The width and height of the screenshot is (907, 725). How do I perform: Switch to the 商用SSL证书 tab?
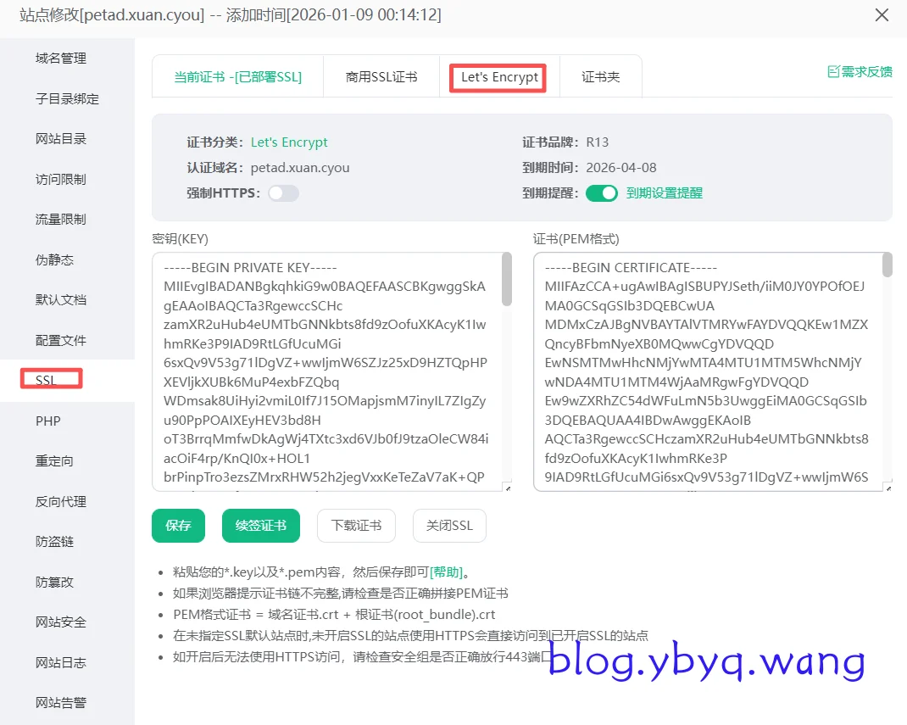coord(381,77)
